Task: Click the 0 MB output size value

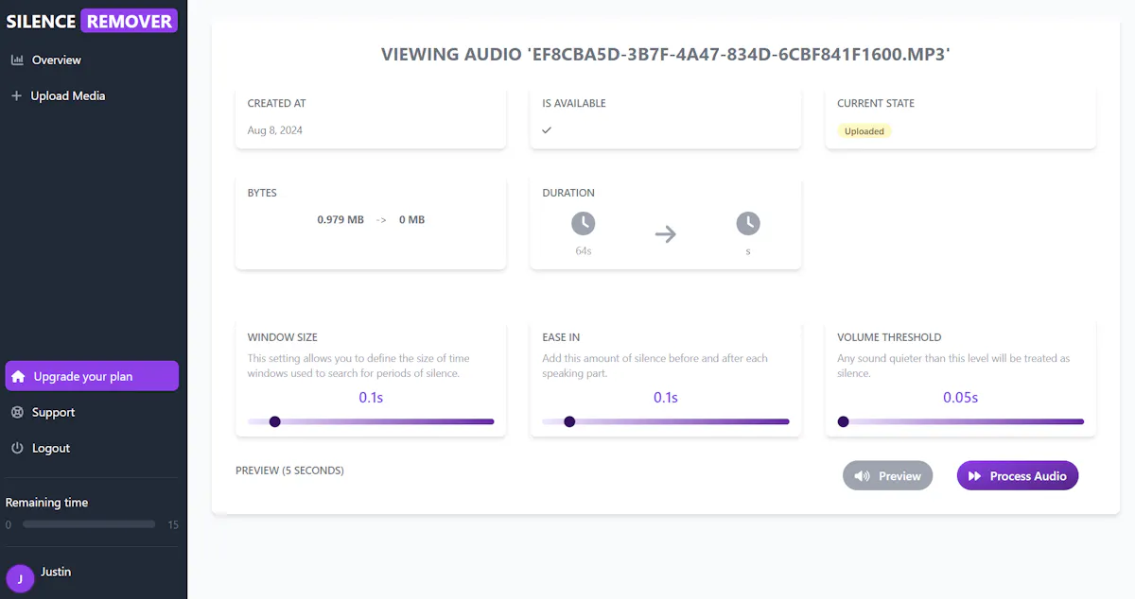Action: [x=411, y=220]
